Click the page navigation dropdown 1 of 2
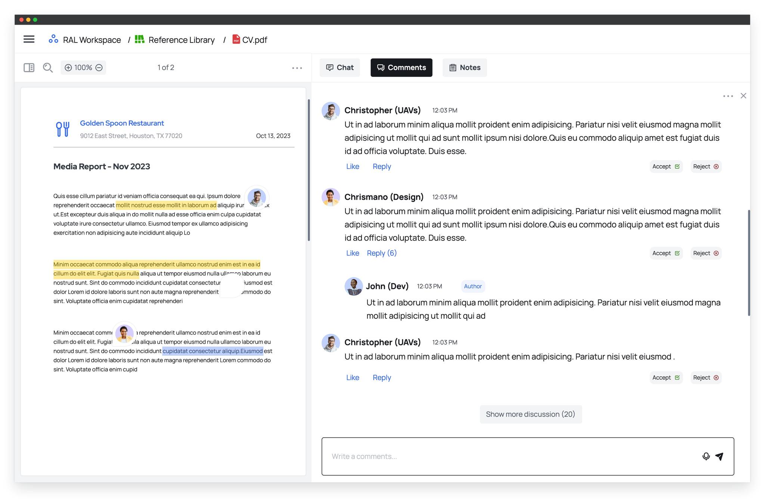The image size is (765, 503). coord(165,67)
